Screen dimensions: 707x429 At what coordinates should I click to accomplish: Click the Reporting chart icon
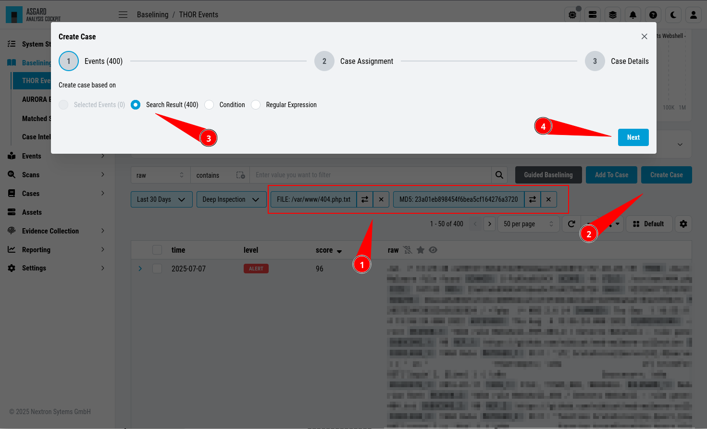[12, 249]
